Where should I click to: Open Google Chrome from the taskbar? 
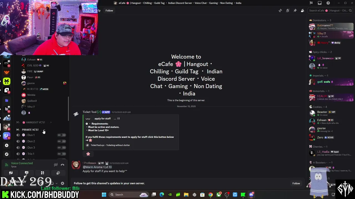(x=211, y=195)
